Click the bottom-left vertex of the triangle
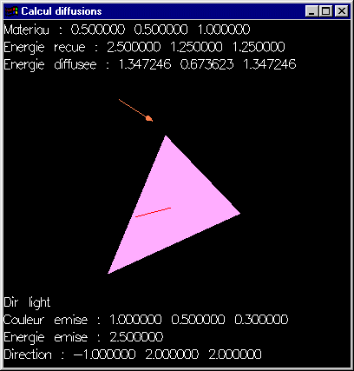The width and height of the screenshot is (354, 371). 108,273
